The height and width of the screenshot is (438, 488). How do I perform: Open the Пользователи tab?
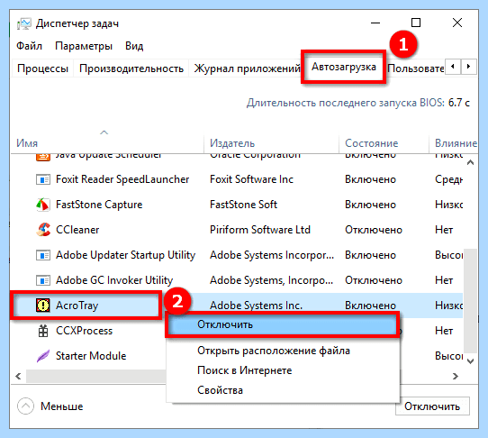pyautogui.click(x=415, y=68)
